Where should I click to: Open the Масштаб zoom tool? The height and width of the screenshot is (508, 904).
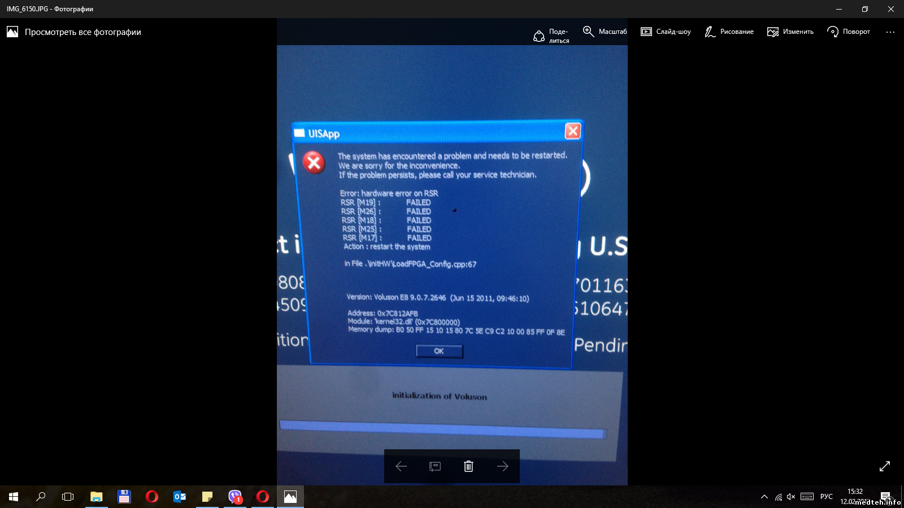605,32
